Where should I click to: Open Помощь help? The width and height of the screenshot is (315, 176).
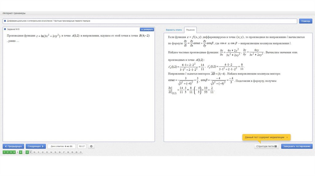[306, 21]
